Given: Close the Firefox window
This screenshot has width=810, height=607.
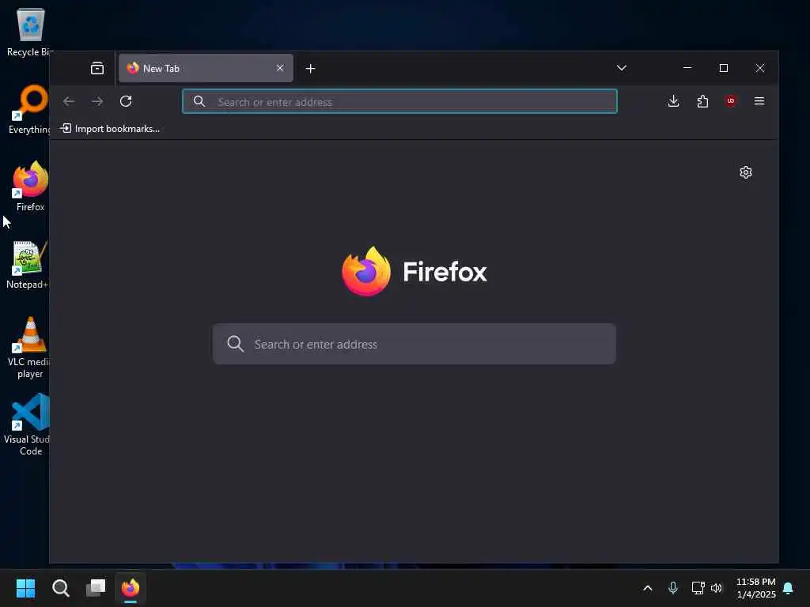Looking at the screenshot, I should (x=760, y=68).
